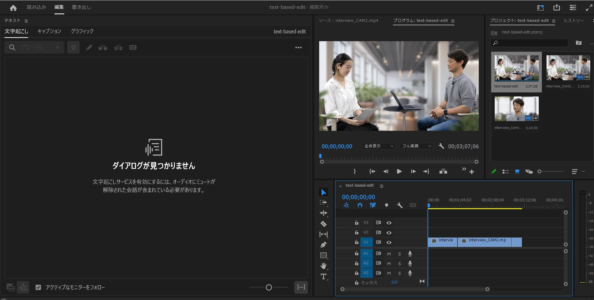This screenshot has width=594, height=300.
Task: Step forward one frame in program monitor
Action: [413, 171]
